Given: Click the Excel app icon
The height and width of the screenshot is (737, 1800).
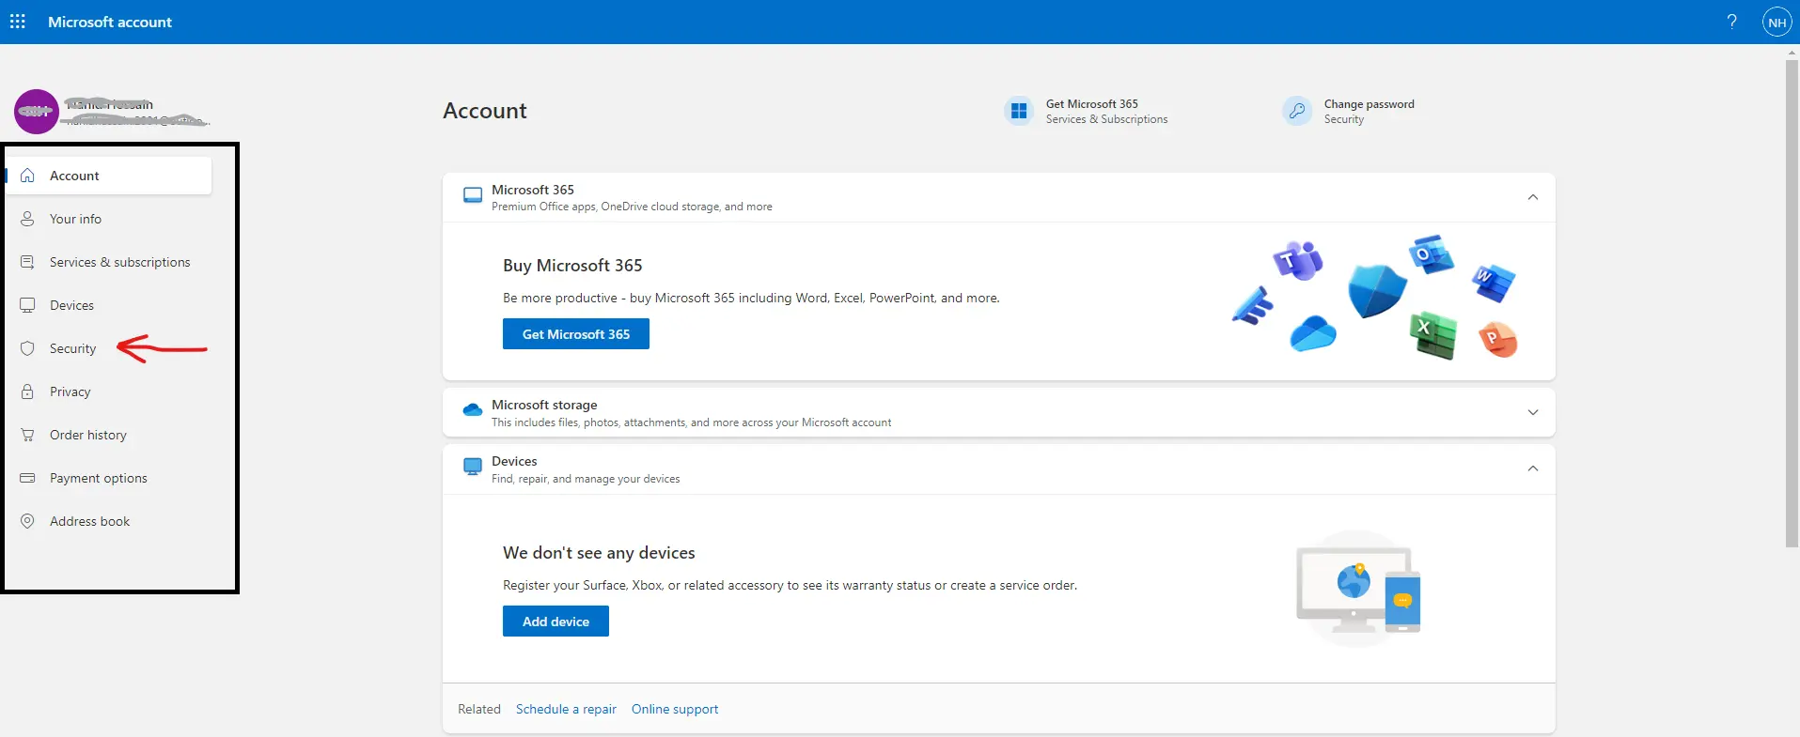Looking at the screenshot, I should [1432, 335].
